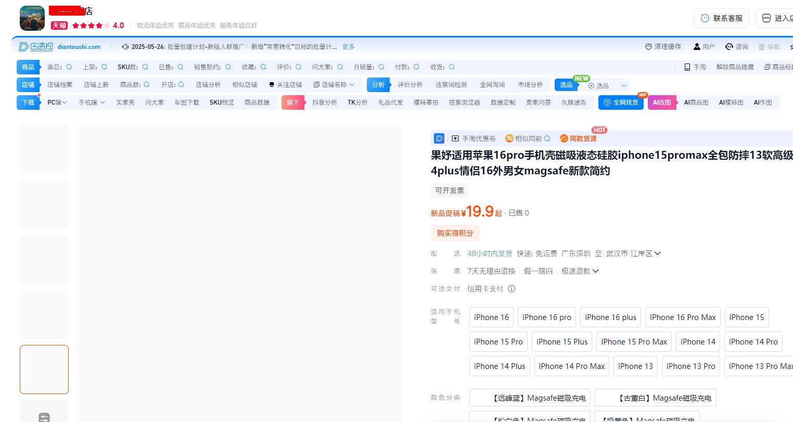This screenshot has height=422, width=793.
Task: Click the diantoushi.com logo
Action: [x=36, y=47]
